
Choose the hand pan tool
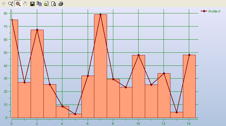tap(25, 4)
